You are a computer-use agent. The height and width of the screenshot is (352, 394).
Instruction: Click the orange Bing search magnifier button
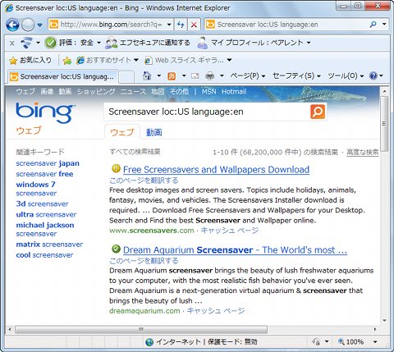(x=318, y=112)
